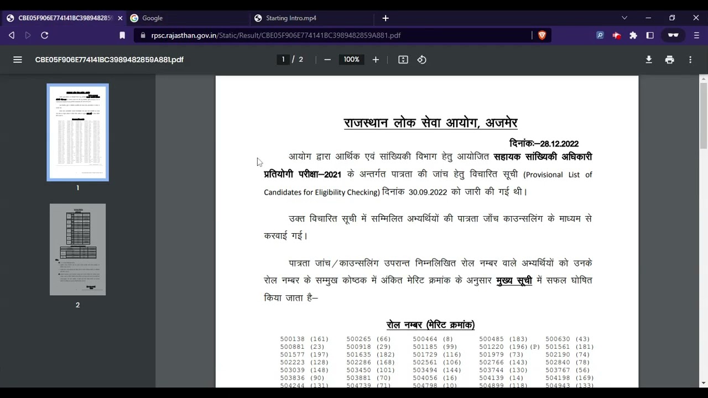Close the CBE05F906E PDF tab
The height and width of the screenshot is (398, 708).
120,18
